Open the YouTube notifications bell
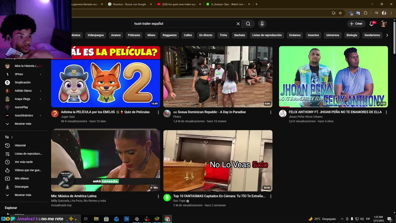 pos(372,24)
